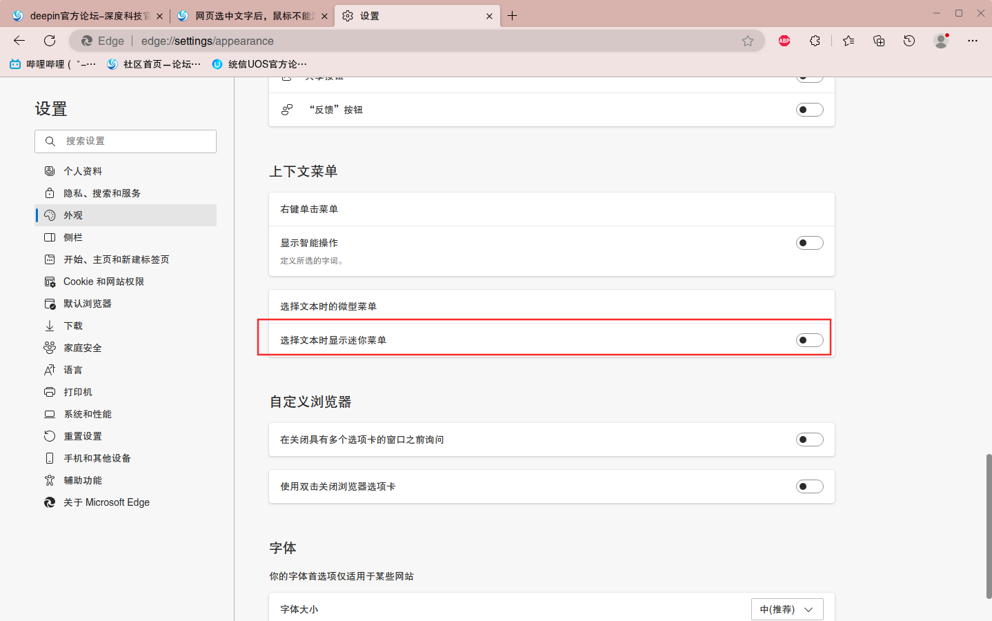992x621 pixels.
Task: Open a new tab
Action: coord(512,16)
